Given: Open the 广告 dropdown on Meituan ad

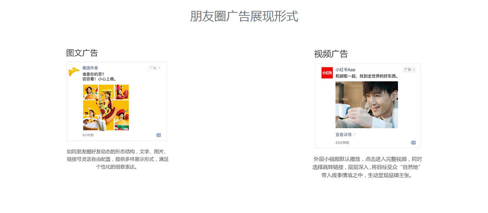Looking at the screenshot, I should (154, 68).
